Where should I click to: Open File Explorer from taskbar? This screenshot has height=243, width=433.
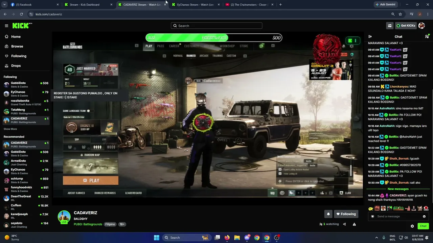(x=237, y=238)
